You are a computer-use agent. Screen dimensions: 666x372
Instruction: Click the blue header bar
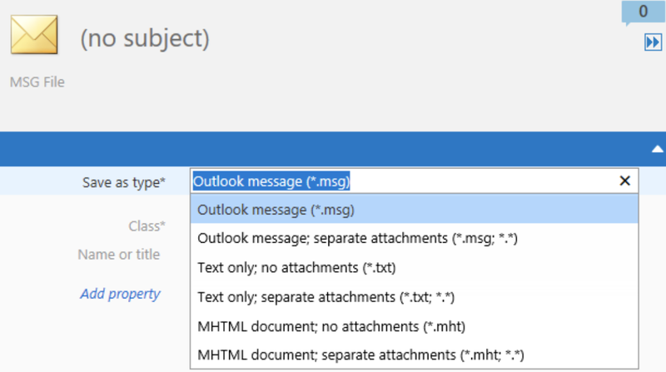tap(325, 149)
